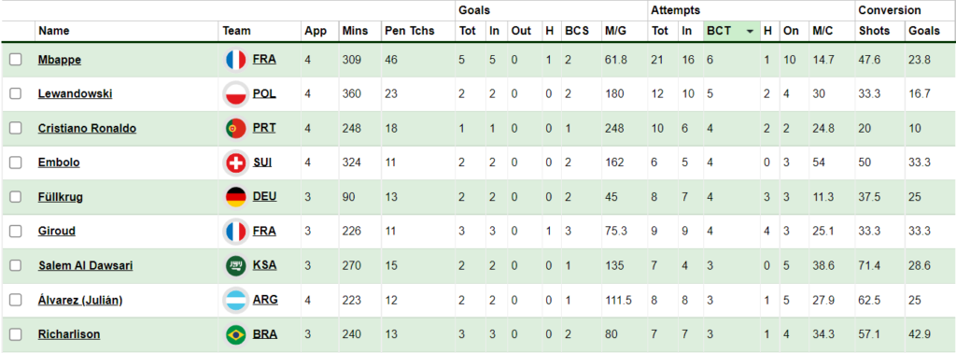Image resolution: width=956 pixels, height=353 pixels.
Task: Click the Name column header
Action: click(53, 31)
